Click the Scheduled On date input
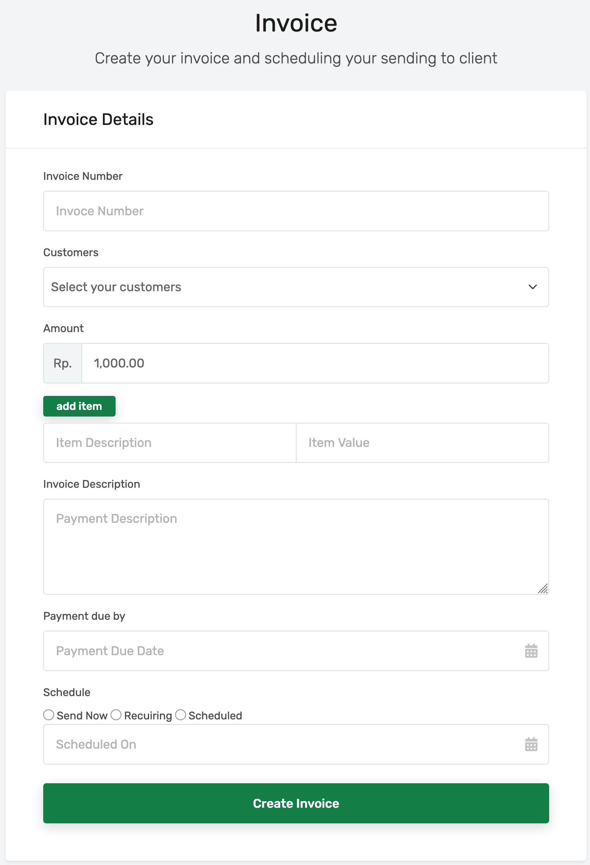Viewport: 590px width, 865px height. (280, 744)
